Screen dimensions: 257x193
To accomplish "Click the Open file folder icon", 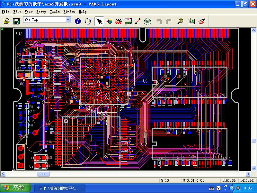I will [7, 21].
